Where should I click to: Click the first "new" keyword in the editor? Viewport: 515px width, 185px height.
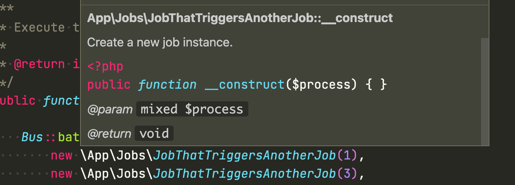pyautogui.click(x=61, y=155)
